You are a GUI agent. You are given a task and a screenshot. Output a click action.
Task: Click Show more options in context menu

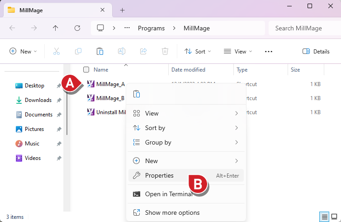(x=172, y=212)
